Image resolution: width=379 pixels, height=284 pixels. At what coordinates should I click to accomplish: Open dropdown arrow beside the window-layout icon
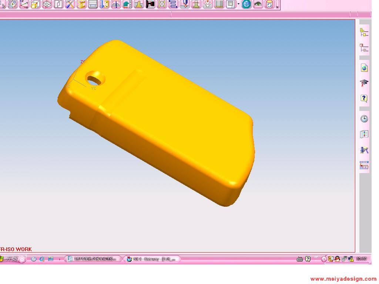(238, 4)
